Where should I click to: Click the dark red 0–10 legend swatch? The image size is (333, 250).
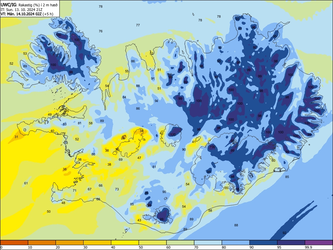coord(14,243)
